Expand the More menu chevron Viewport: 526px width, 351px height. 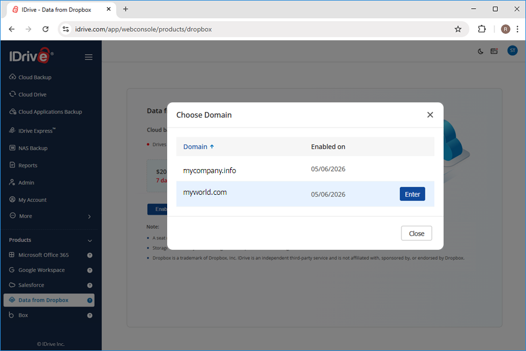(89, 216)
